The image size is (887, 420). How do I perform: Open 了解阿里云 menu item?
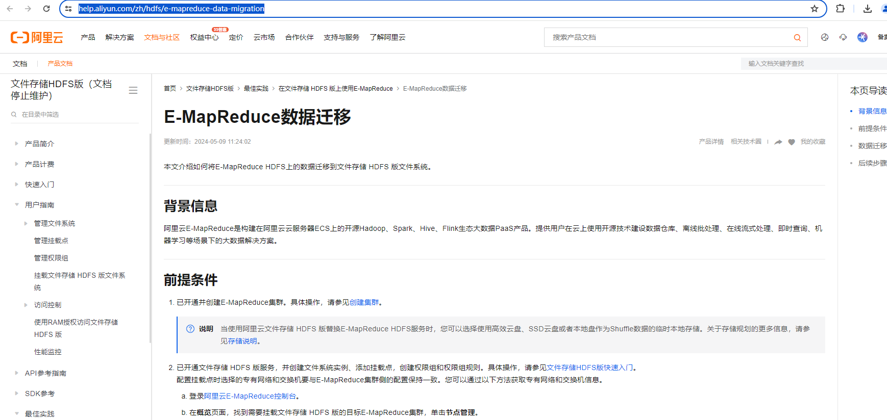pos(387,37)
